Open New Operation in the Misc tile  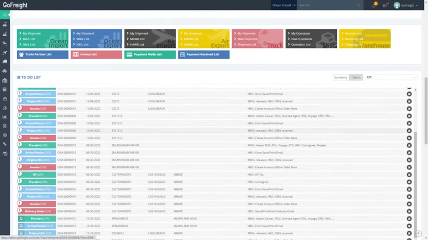pos(301,39)
